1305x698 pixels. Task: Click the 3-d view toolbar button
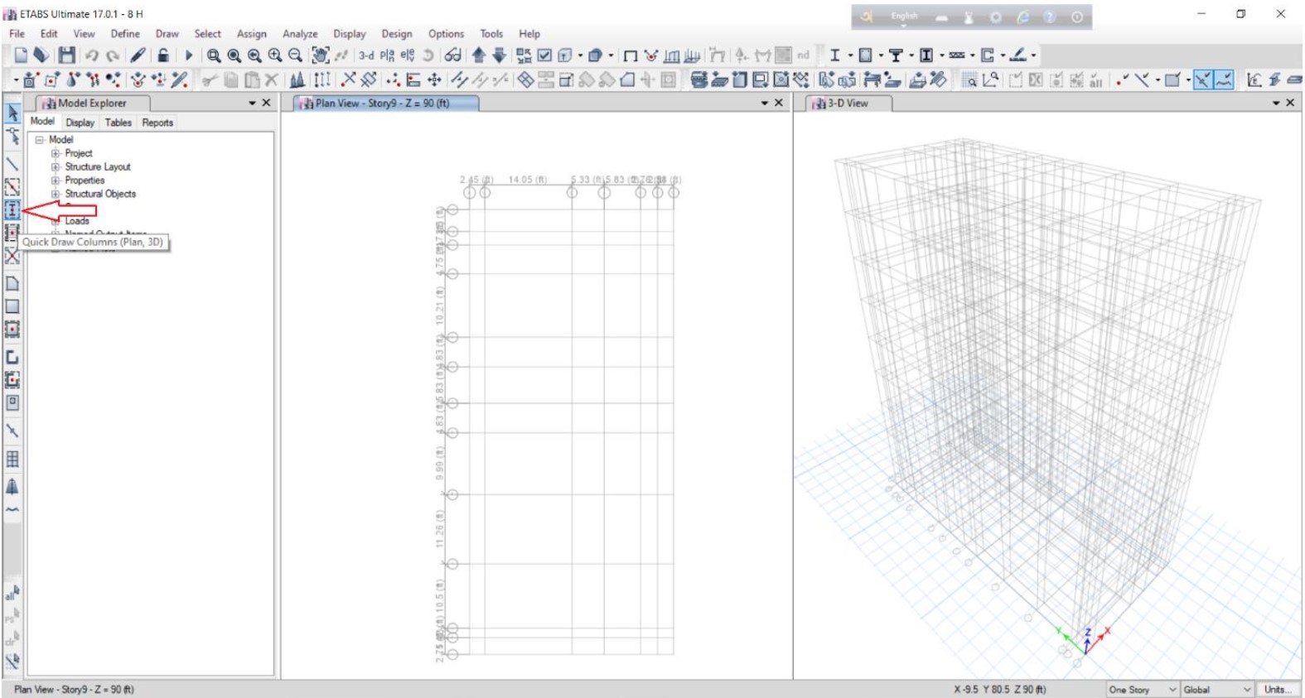pos(365,55)
